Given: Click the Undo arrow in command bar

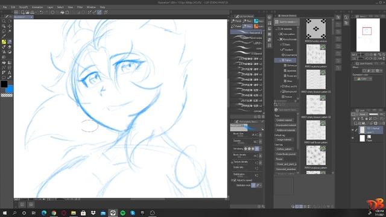Looking at the screenshot, I should click(42, 12).
